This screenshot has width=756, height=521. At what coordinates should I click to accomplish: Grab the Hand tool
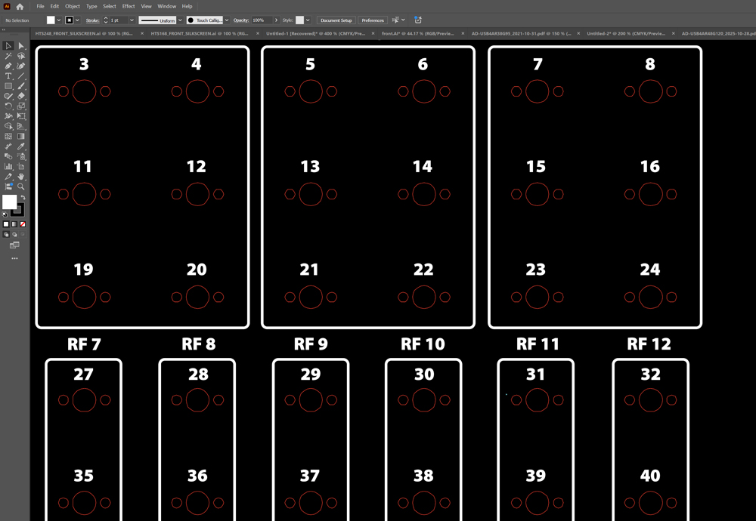click(20, 177)
